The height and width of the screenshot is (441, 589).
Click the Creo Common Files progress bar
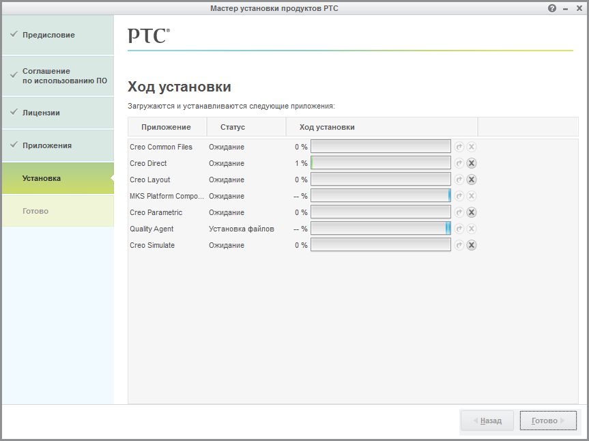(x=381, y=147)
